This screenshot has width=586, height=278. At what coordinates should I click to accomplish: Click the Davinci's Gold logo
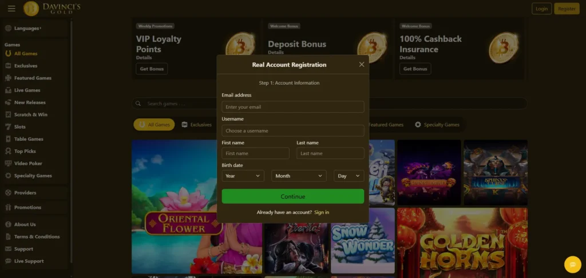point(52,9)
